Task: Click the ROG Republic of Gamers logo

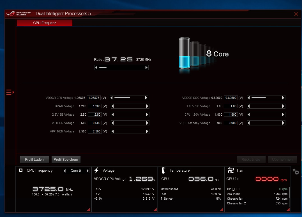Action: pos(19,14)
